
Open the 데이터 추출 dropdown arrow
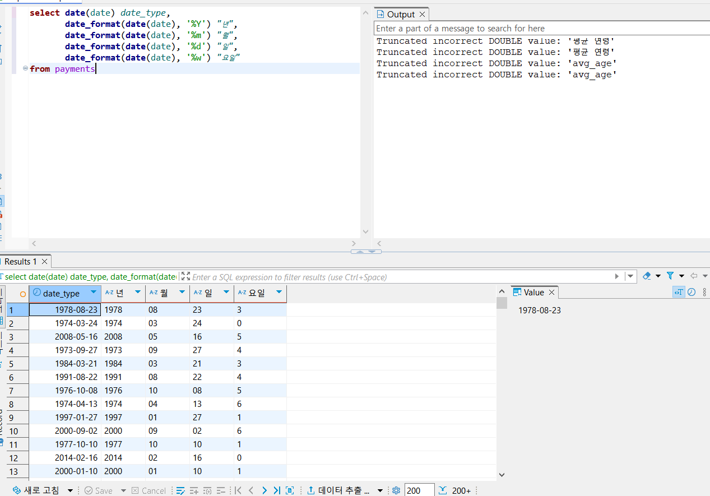tap(380, 490)
